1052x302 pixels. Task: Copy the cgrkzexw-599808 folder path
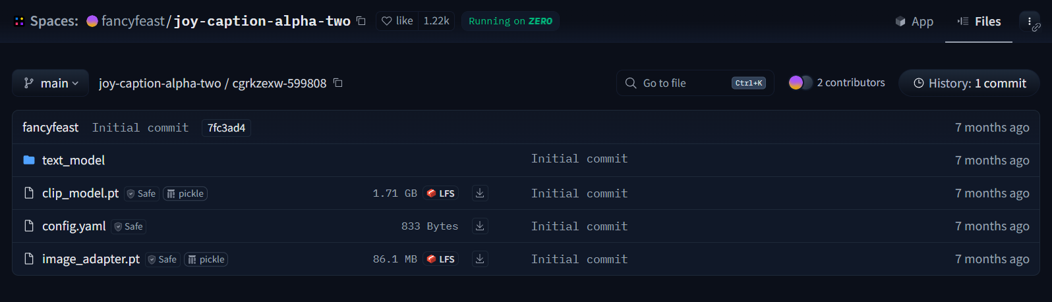[x=338, y=83]
